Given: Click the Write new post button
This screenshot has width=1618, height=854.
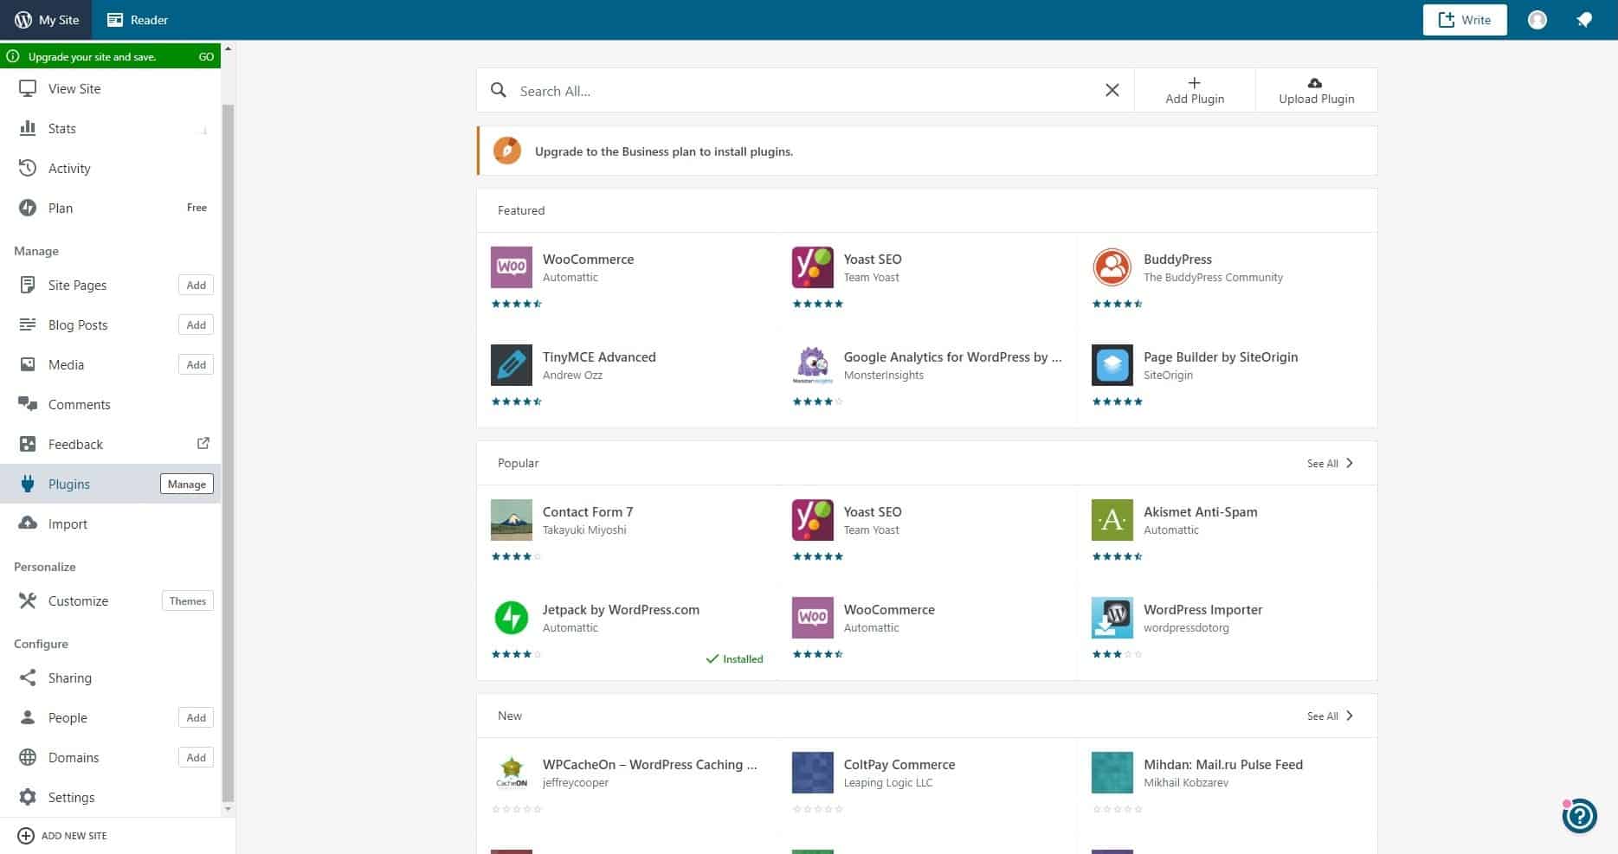Looking at the screenshot, I should [x=1465, y=20].
